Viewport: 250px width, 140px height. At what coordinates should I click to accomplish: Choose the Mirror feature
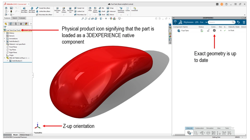(x=110, y=15)
